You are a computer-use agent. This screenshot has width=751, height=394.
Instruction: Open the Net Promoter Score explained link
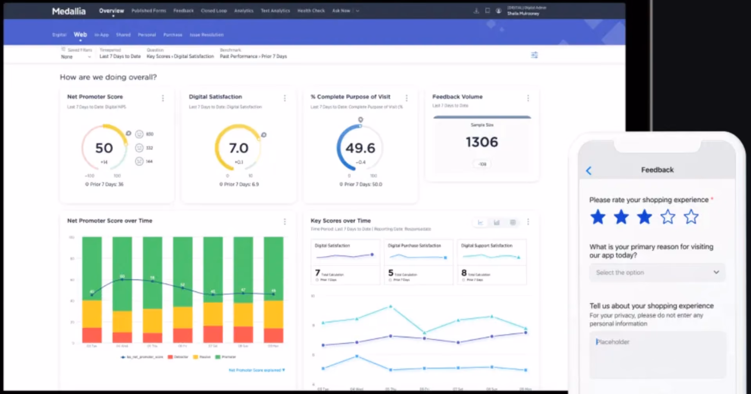click(x=257, y=370)
